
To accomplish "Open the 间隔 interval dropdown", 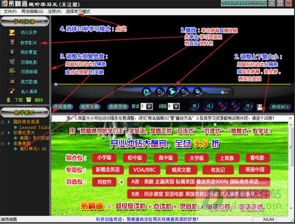I will click(176, 107).
